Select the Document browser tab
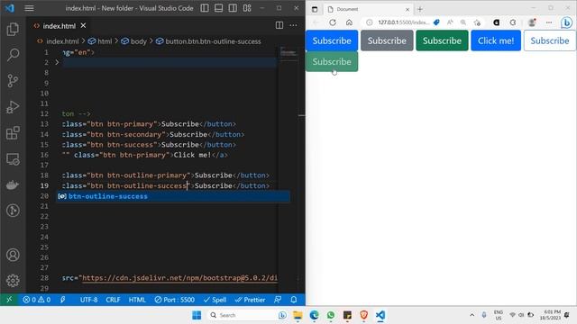 [x=368, y=9]
